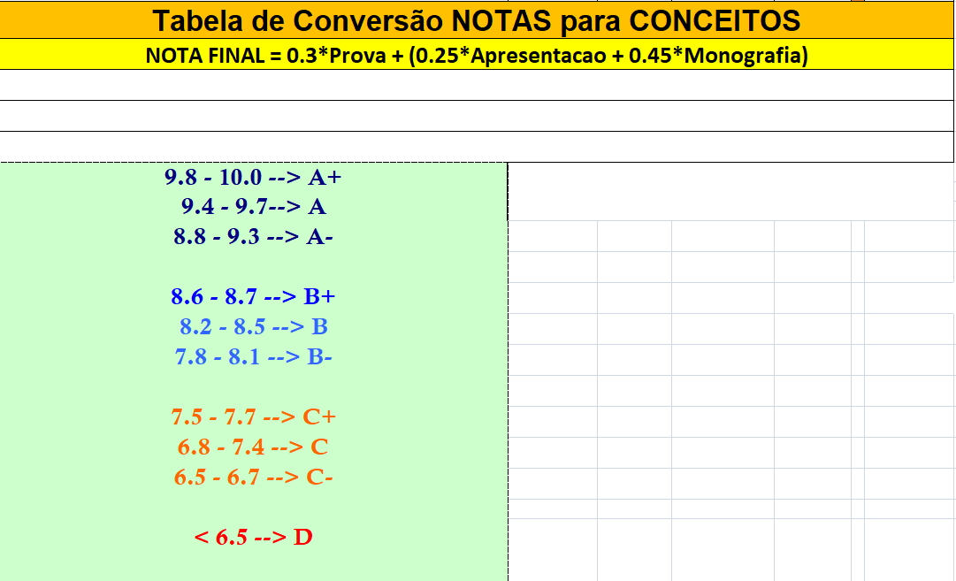The height and width of the screenshot is (581, 956).
Task: Click the '6.5 - 6.7 --> C-' line
Action: click(253, 478)
